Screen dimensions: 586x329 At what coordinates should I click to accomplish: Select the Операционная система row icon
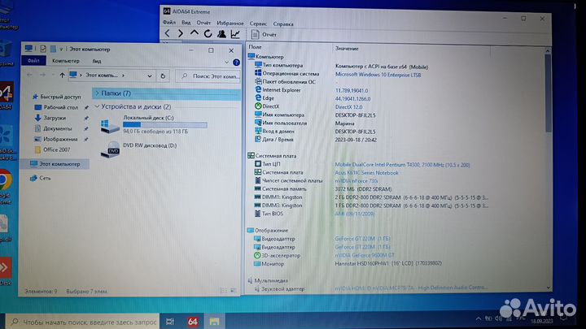258,73
